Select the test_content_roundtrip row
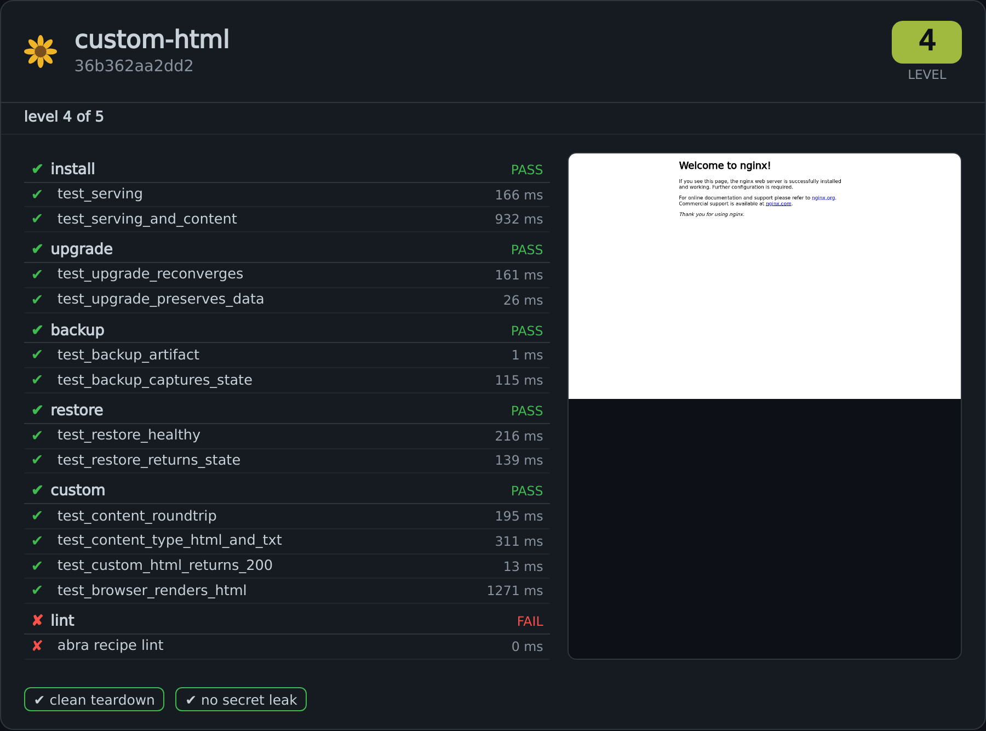 (x=287, y=516)
